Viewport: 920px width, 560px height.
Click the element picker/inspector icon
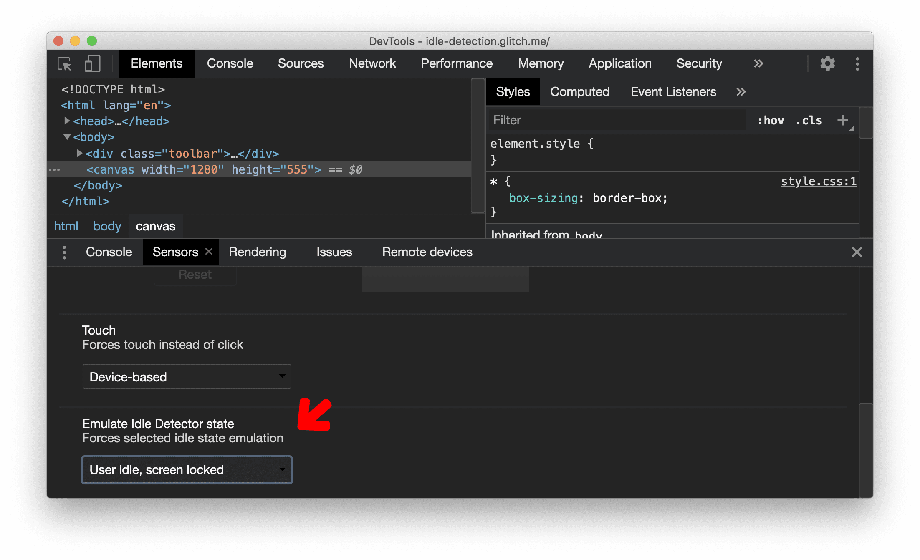pyautogui.click(x=66, y=64)
